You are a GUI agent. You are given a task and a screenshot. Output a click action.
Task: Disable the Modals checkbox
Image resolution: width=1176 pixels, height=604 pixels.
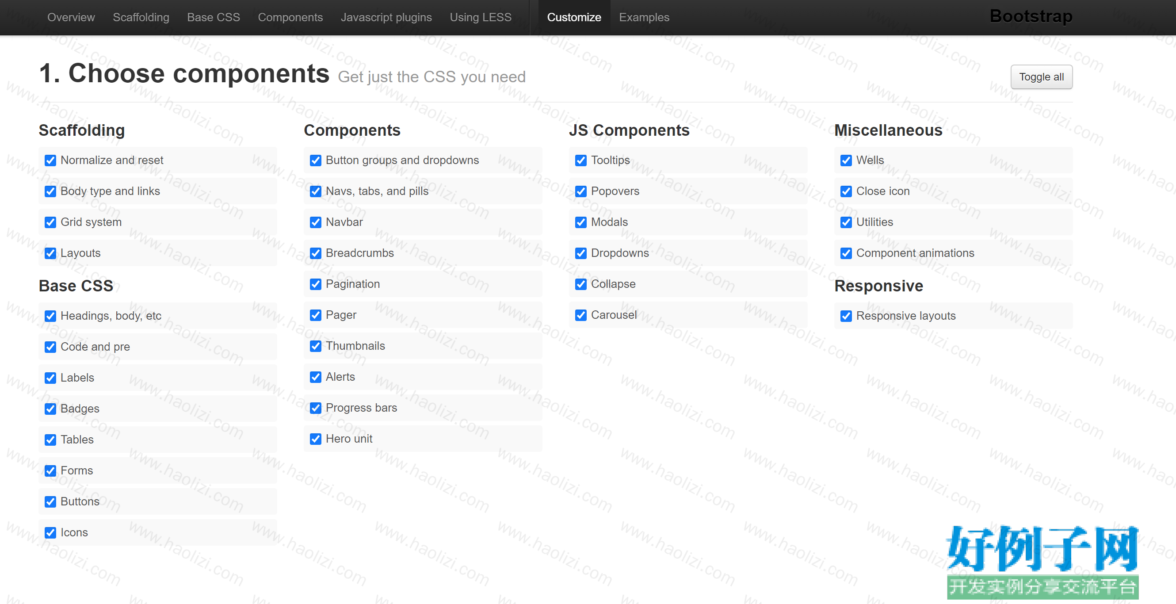coord(580,223)
